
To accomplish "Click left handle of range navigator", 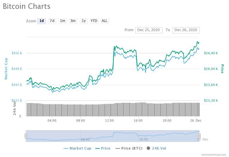I will pos(26,136).
